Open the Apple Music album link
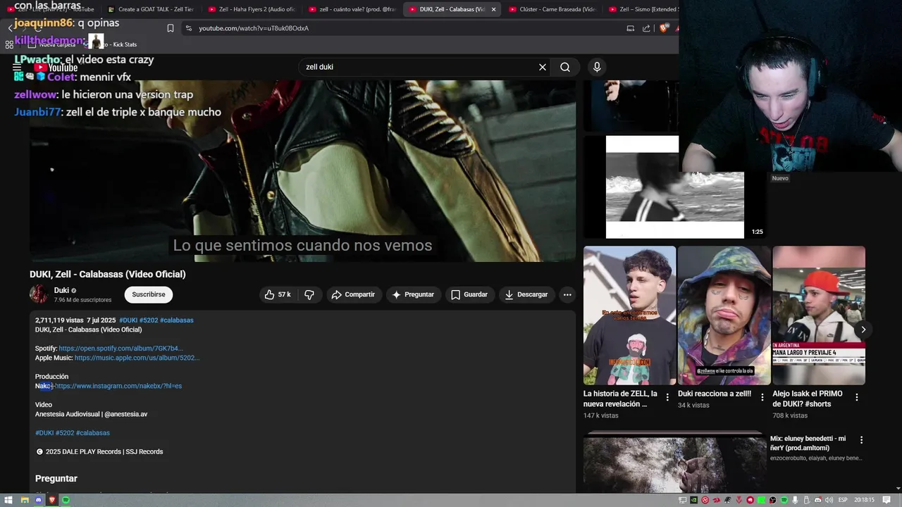The height and width of the screenshot is (507, 902). click(137, 358)
